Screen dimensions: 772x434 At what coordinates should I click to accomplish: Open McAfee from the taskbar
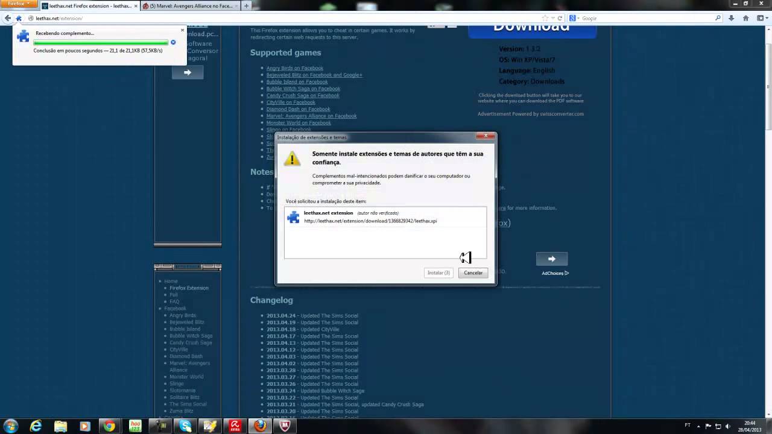pyautogui.click(x=285, y=426)
